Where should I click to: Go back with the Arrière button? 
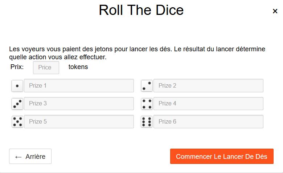(x=30, y=157)
